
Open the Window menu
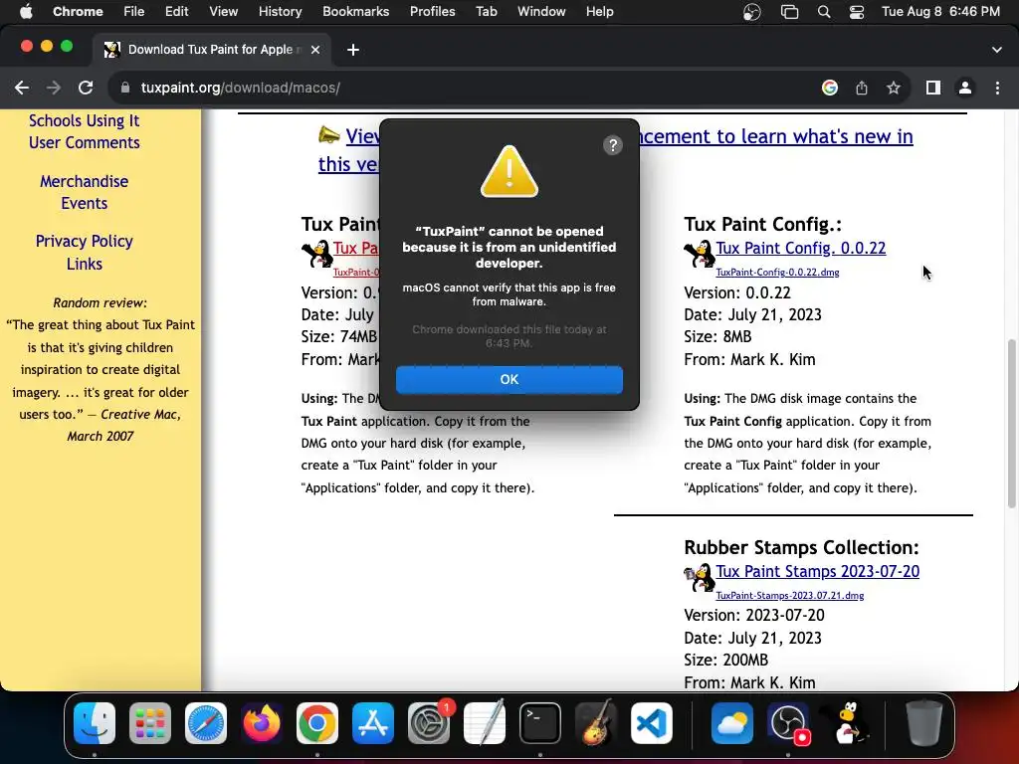pyautogui.click(x=541, y=11)
